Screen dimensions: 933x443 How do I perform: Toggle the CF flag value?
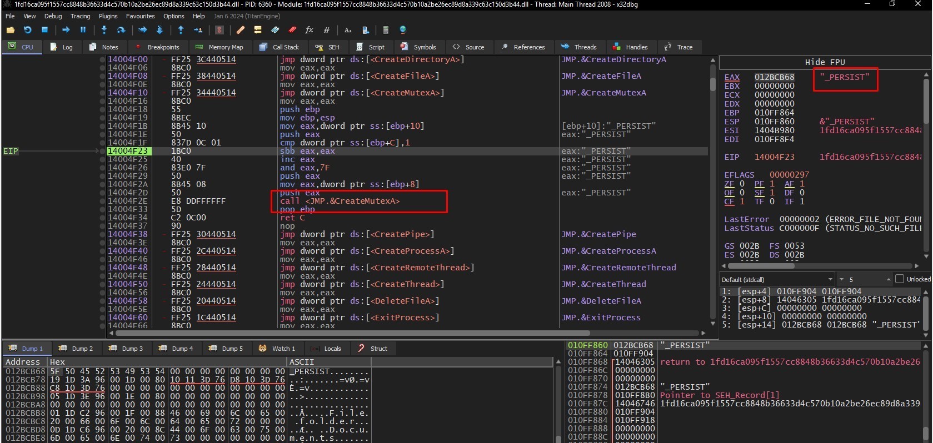click(742, 202)
